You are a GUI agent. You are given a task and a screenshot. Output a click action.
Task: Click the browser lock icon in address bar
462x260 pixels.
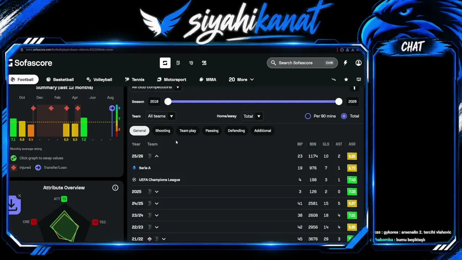click(x=22, y=49)
